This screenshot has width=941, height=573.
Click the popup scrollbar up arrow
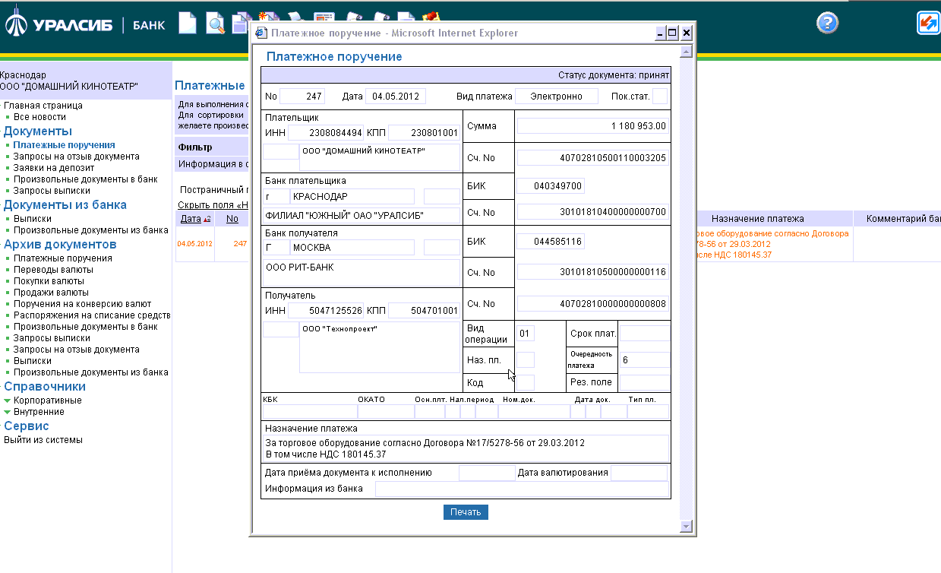(686, 52)
